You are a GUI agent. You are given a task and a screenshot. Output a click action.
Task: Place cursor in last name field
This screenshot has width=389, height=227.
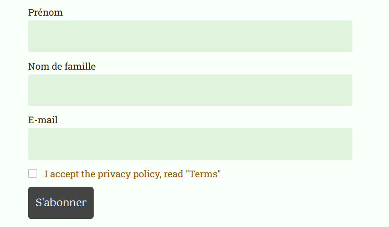[190, 90]
